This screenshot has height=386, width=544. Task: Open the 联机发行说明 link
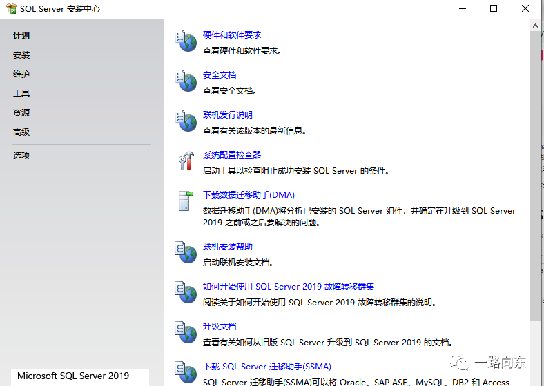[228, 114]
